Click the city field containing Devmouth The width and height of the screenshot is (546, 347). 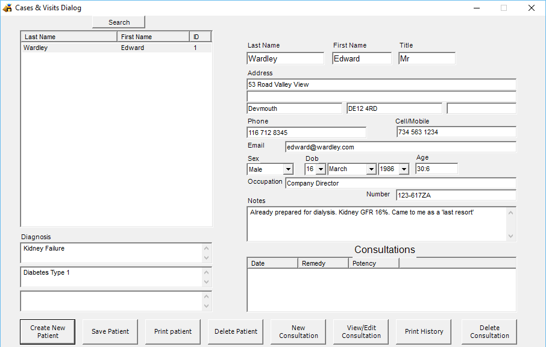[x=295, y=108]
